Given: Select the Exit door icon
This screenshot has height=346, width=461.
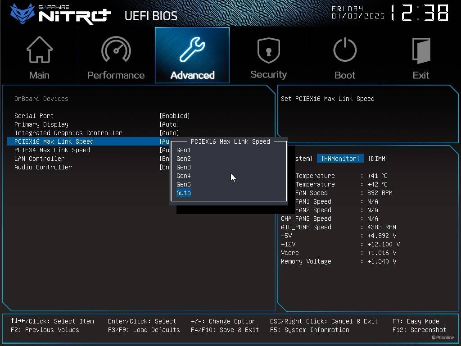Looking at the screenshot, I should pyautogui.click(x=421, y=50).
